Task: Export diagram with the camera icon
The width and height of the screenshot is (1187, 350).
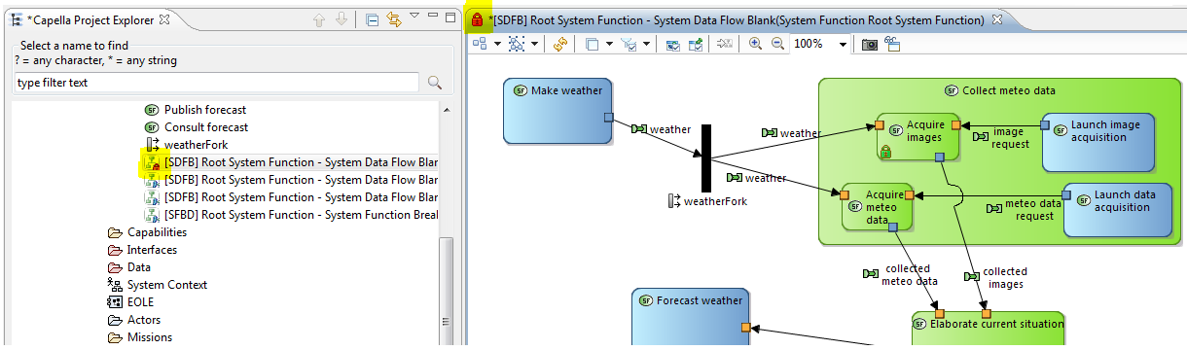Action: pyautogui.click(x=870, y=45)
